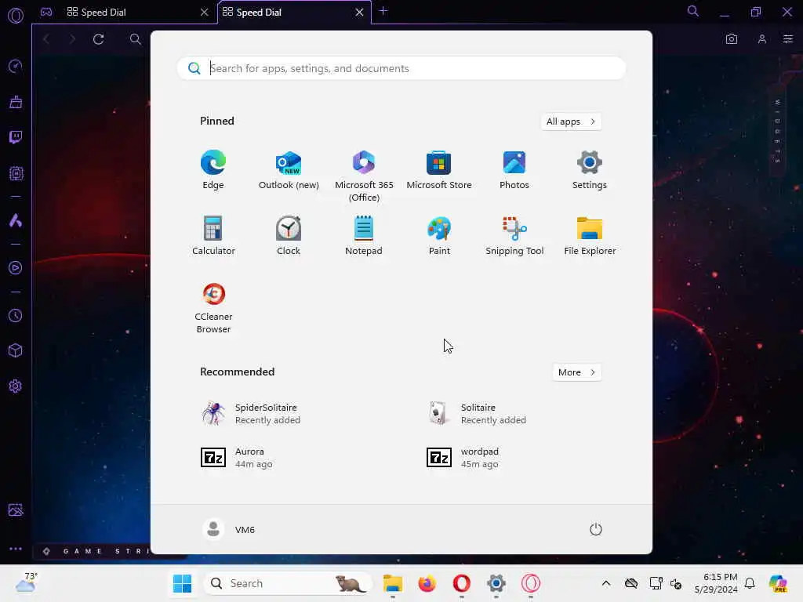Search tabs with Opera top magnifier
803x602 pixels.
pos(693,11)
